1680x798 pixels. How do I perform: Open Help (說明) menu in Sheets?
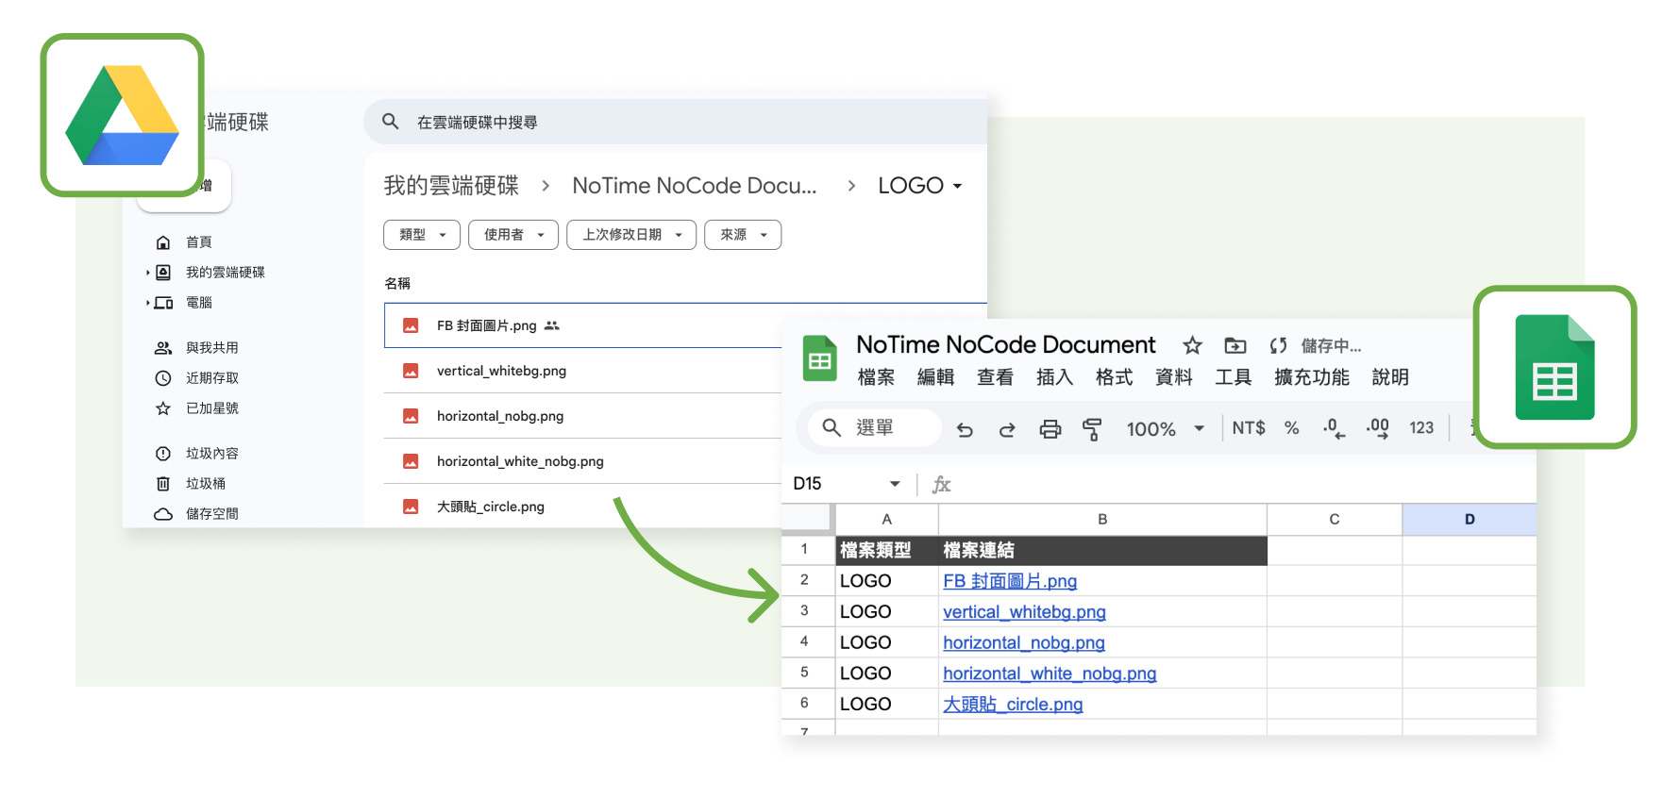[x=1390, y=377]
